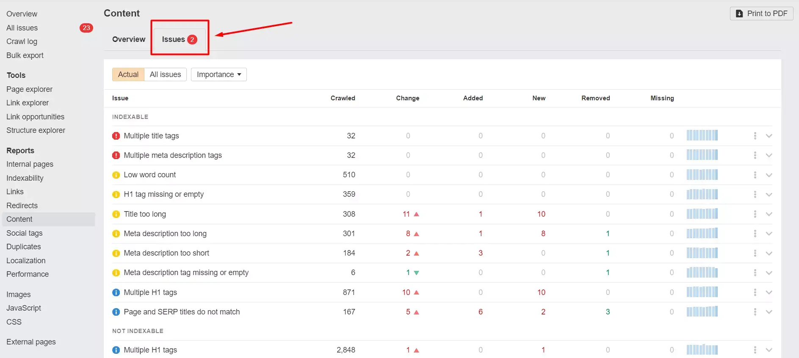Go to Page explorer tool
Screen dimensions: 799x358
(29, 89)
